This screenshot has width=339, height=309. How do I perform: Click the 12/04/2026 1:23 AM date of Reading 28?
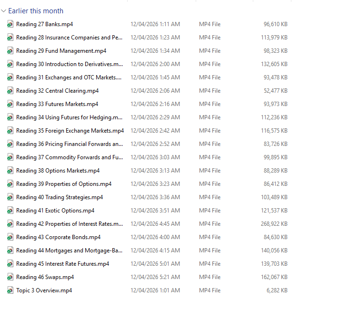(155, 38)
